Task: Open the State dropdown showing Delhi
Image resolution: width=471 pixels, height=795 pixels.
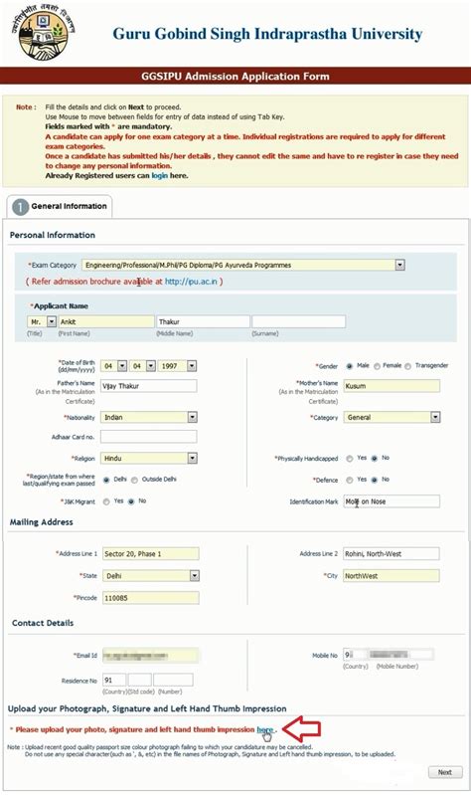Action: coord(150,576)
